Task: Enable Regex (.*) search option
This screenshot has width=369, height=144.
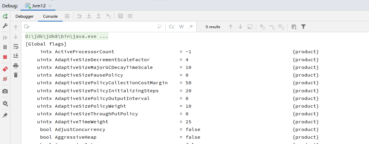Action: coord(191,27)
